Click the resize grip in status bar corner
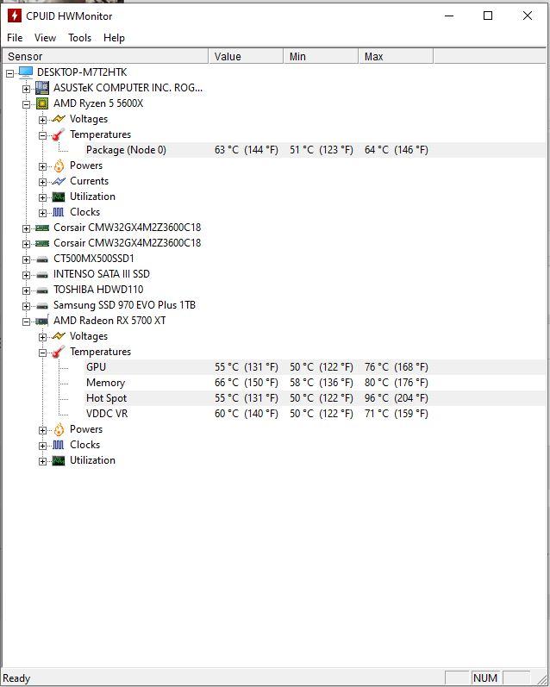Screen dimensions: 550x687 [541, 678]
